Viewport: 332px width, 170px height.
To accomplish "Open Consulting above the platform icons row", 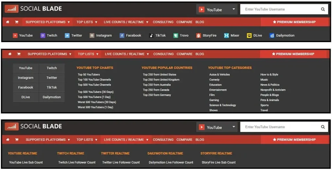I will pyautogui.click(x=163, y=22).
